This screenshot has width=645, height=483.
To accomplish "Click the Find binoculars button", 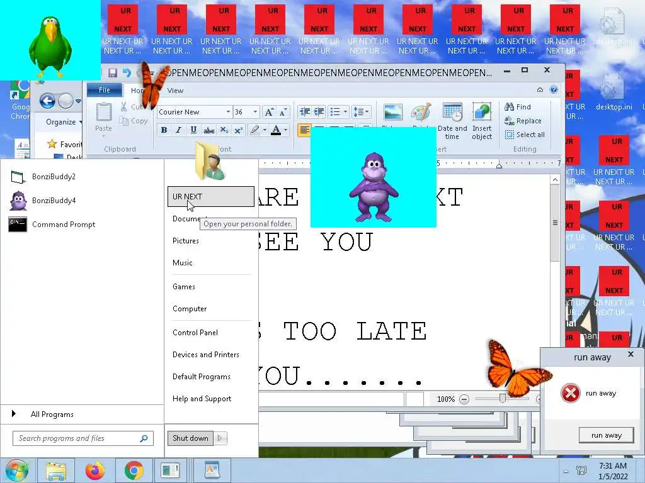I will (x=518, y=107).
